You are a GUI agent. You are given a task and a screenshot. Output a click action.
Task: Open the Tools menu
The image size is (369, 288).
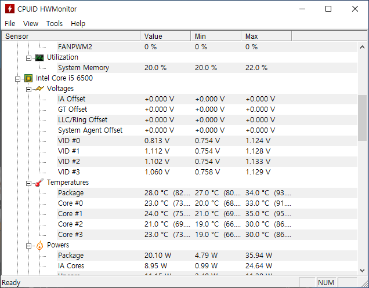coord(55,24)
